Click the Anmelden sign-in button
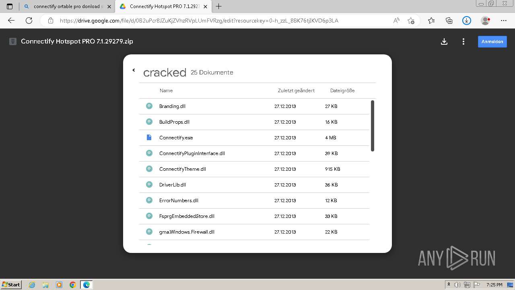 (x=492, y=41)
